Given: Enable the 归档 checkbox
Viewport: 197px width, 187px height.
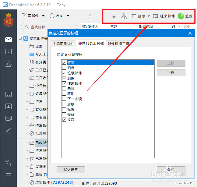Looking at the screenshot, I should coord(64,68).
